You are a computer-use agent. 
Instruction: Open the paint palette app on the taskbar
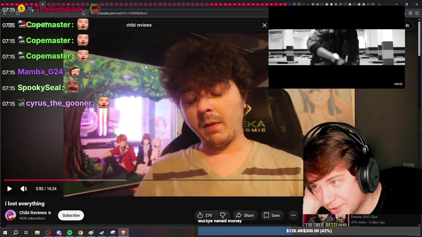pyautogui.click(x=91, y=233)
